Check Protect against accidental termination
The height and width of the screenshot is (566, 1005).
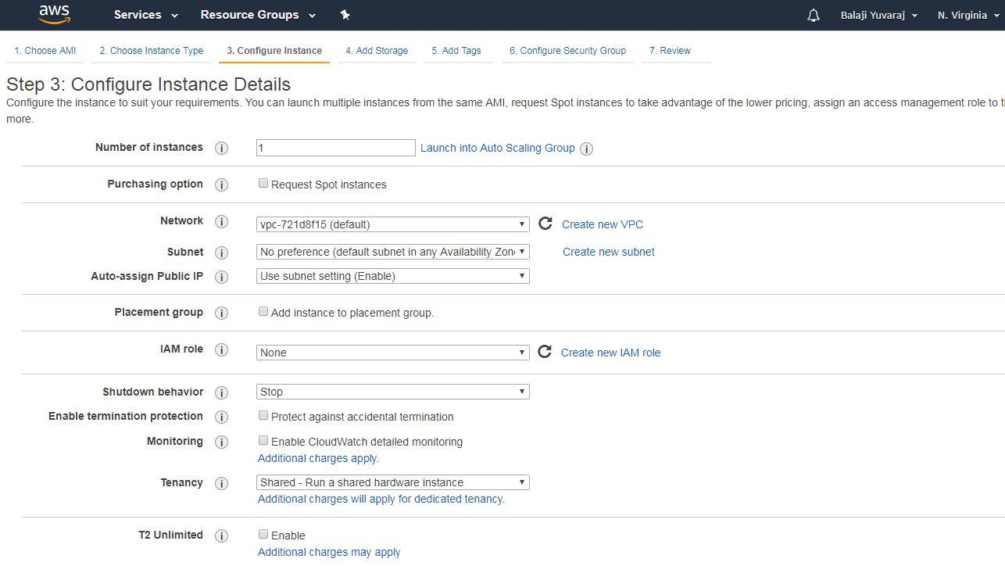[x=263, y=416]
